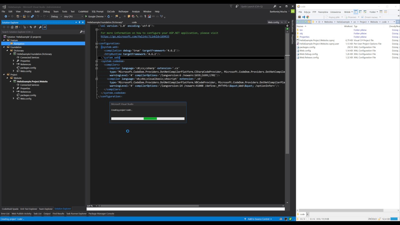This screenshot has width=400, height=225.
Task: Click Solution Explorer Collapse All icon
Action: [x=35, y=27]
